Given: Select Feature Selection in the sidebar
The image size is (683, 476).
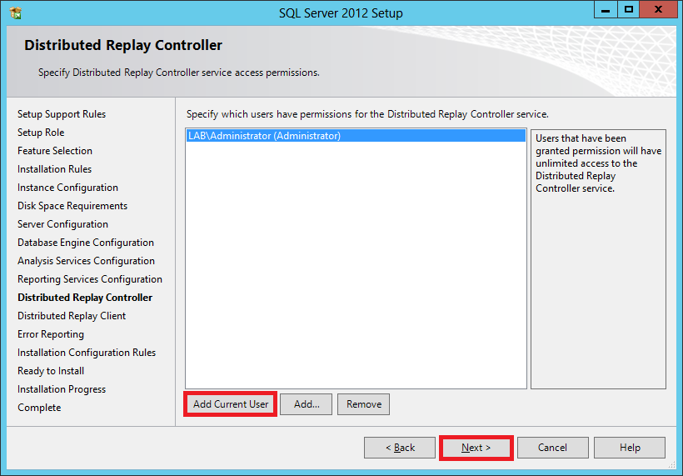Looking at the screenshot, I should (x=55, y=151).
